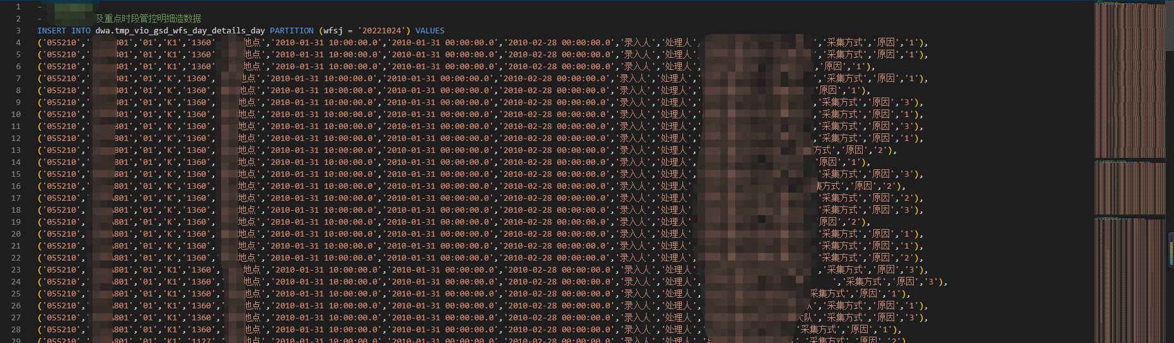Click line number 7 in the gutter
The width and height of the screenshot is (1174, 343).
point(18,78)
